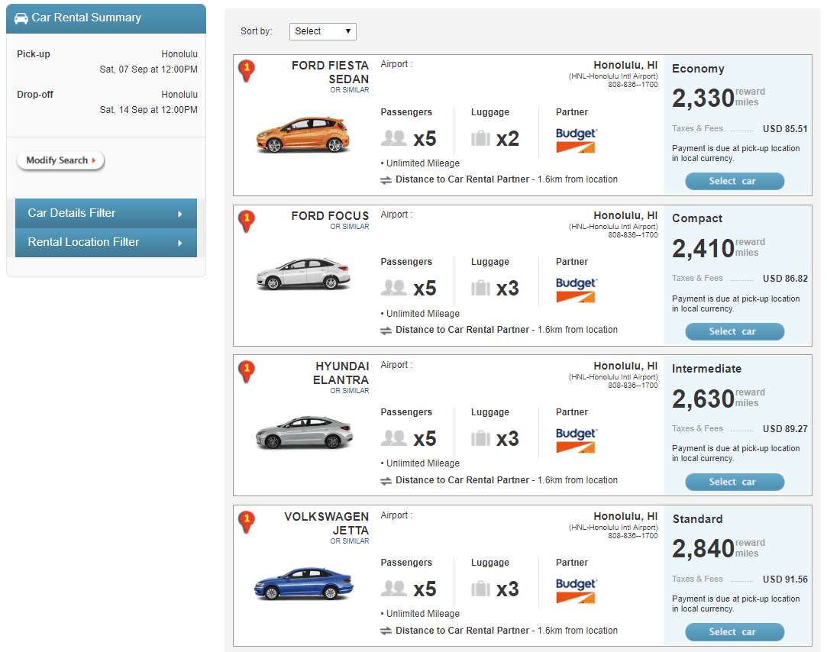Click the location pin icon beside Hyundai Elantra
The height and width of the screenshot is (652, 827).
tap(247, 371)
